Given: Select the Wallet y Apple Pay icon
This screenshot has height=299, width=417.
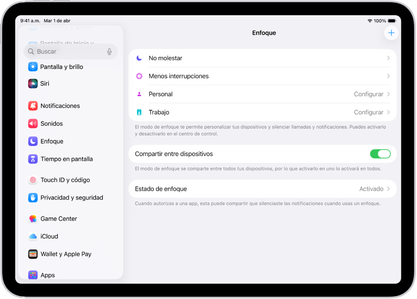Looking at the screenshot, I should [x=33, y=254].
